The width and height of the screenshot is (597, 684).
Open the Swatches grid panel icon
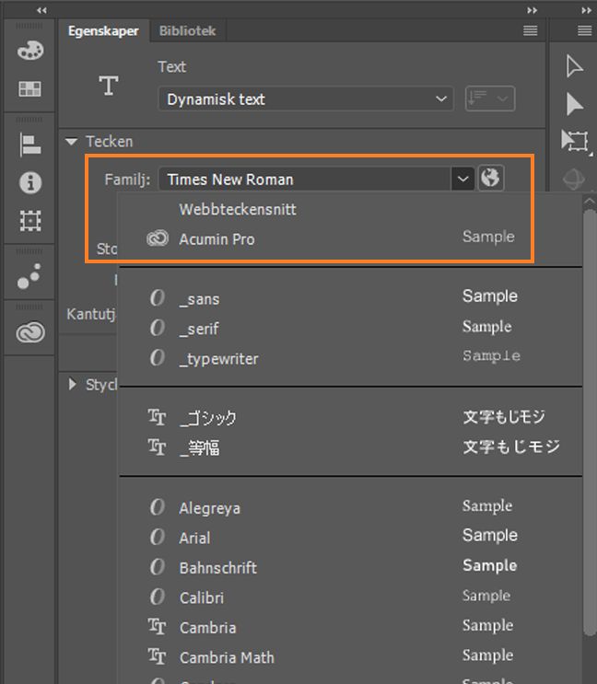pyautogui.click(x=30, y=89)
